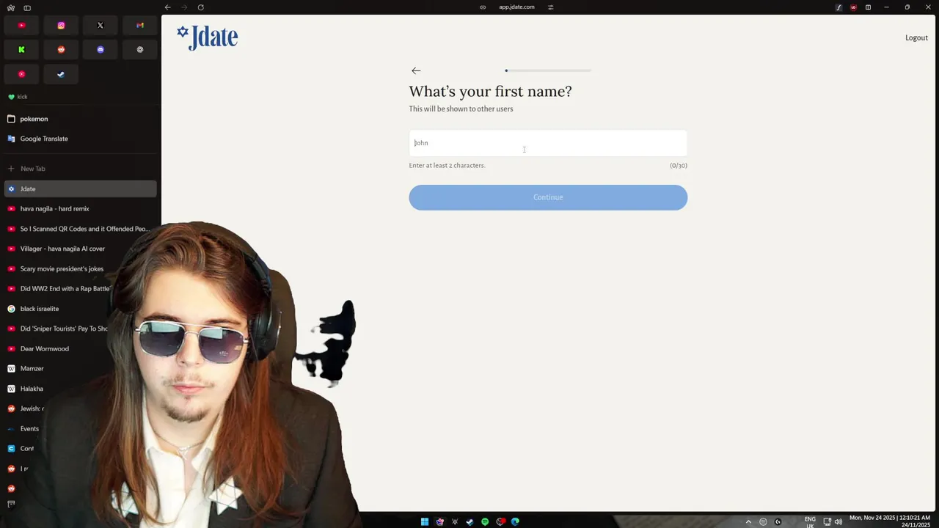Viewport: 939px width, 528px height.
Task: Click the app.jdate.com address bar
Action: pyautogui.click(x=516, y=7)
